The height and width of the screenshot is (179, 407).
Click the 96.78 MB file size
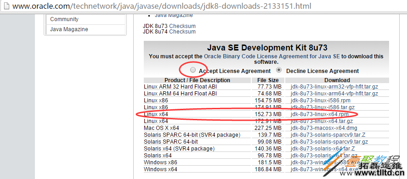click(x=270, y=156)
